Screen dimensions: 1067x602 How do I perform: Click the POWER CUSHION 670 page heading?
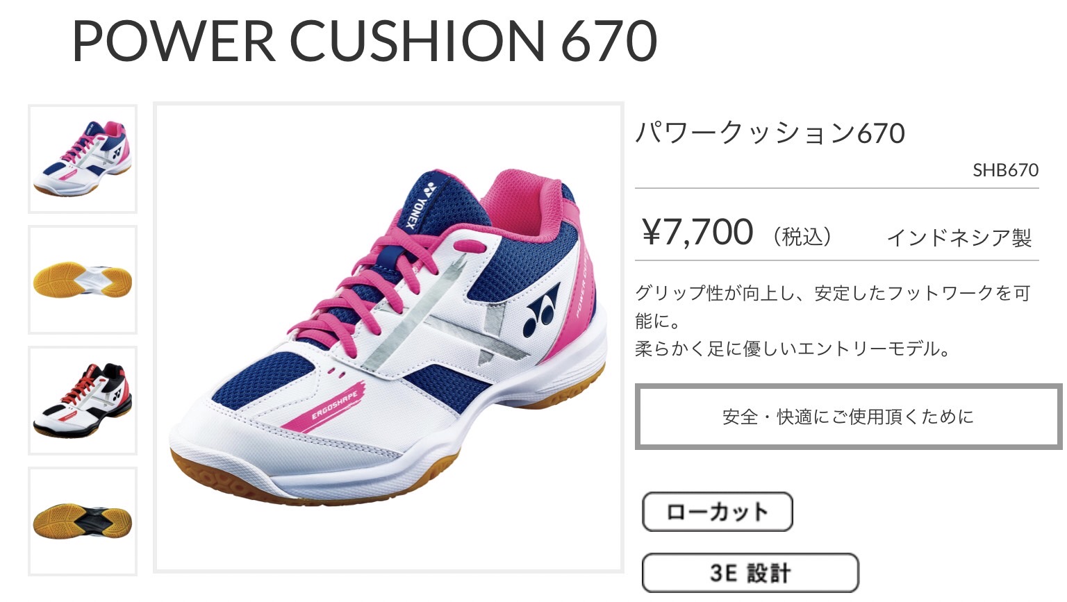point(365,41)
